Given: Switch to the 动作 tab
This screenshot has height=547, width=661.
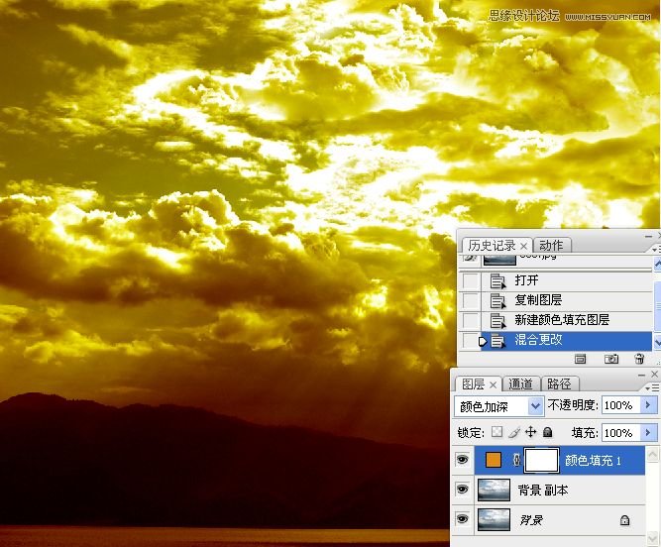Looking at the screenshot, I should (x=551, y=246).
